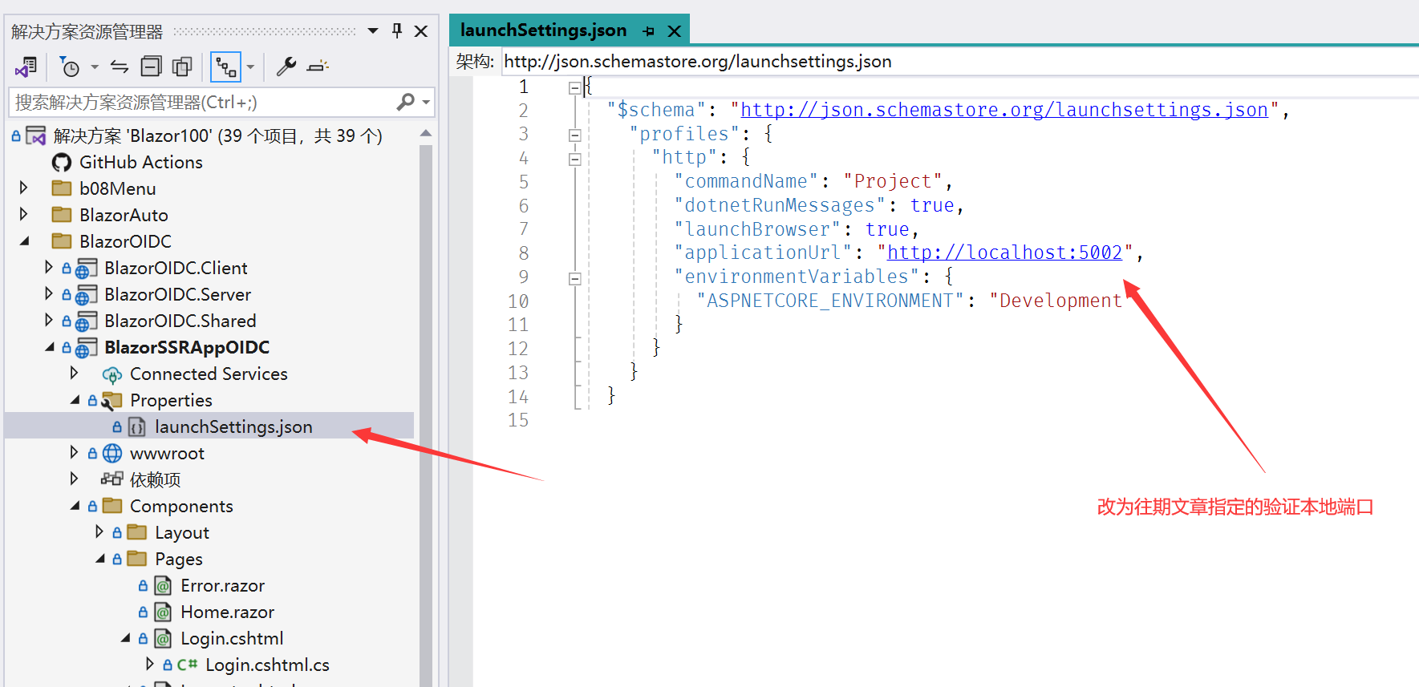Click the wwwroot globe icon

tap(112, 454)
